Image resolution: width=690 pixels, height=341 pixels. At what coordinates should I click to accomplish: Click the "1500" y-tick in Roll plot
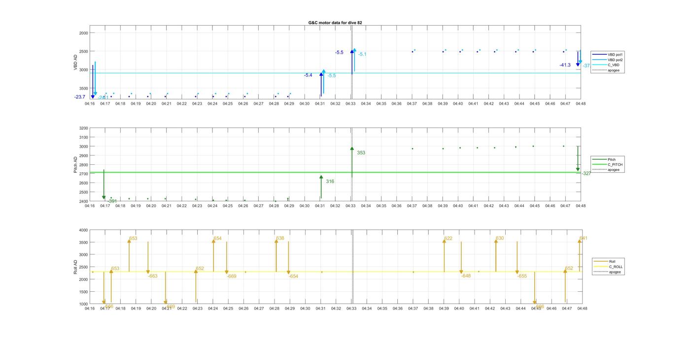click(x=83, y=292)
